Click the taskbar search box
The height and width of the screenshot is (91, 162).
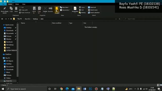[26, 89]
